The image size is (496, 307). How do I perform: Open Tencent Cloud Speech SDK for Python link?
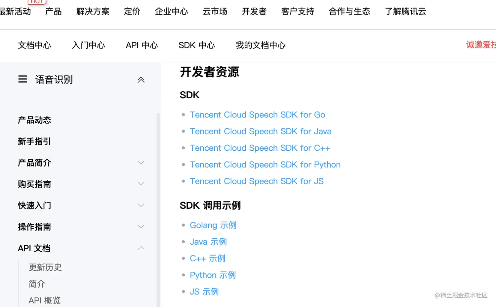point(265,165)
